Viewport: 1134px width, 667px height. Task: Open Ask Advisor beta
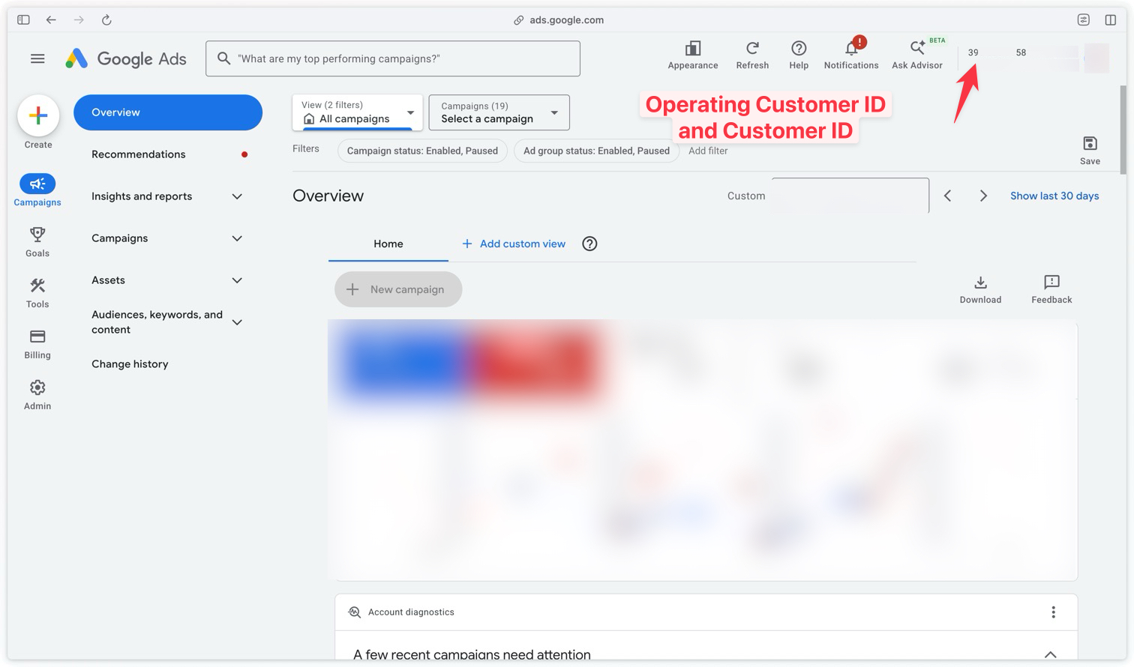(917, 55)
